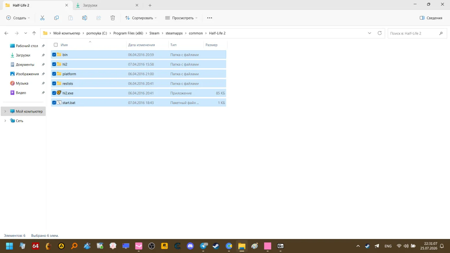Refresh the current folder view
The width and height of the screenshot is (450, 253).
(x=380, y=33)
